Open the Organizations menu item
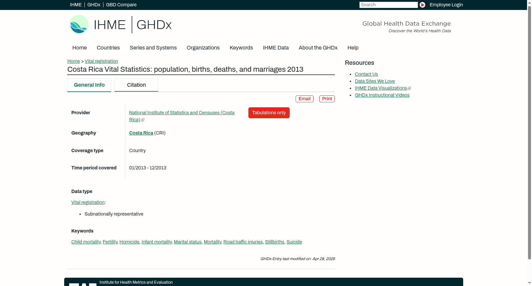This screenshot has height=286, width=532. coord(203,48)
